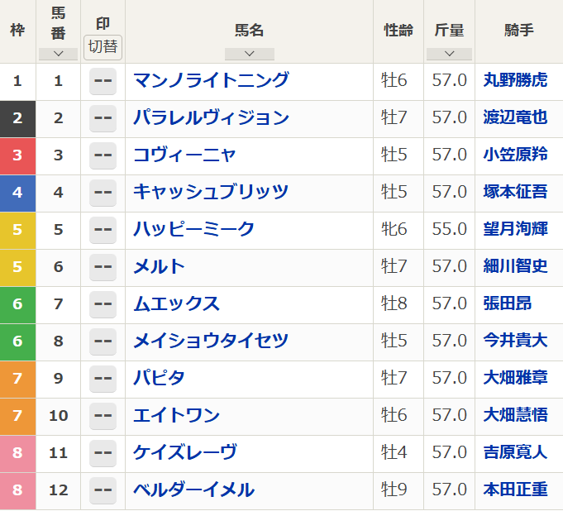Click the red frame 3 color cell
Image resolution: width=563 pixels, height=511 pixels.
pos(17,155)
